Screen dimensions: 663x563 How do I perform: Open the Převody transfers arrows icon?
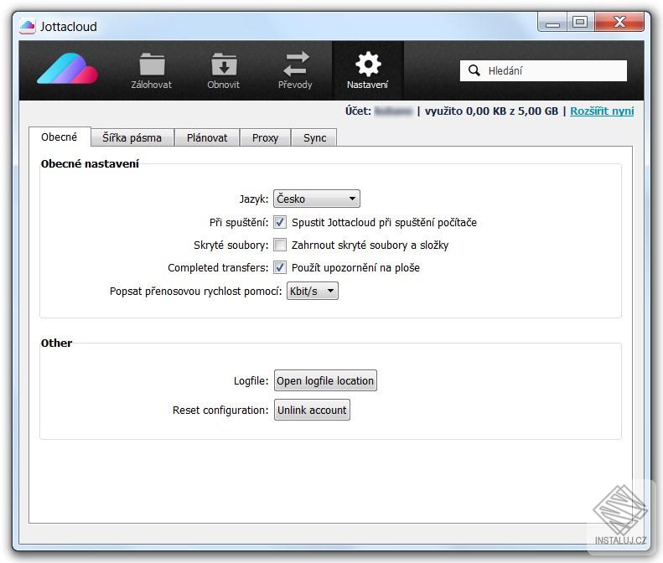coord(296,64)
